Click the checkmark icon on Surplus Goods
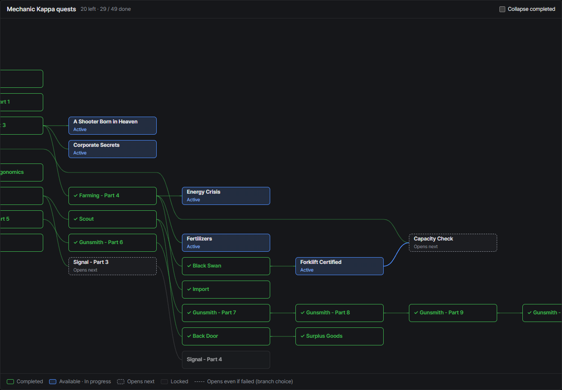The image size is (562, 390). coord(303,336)
